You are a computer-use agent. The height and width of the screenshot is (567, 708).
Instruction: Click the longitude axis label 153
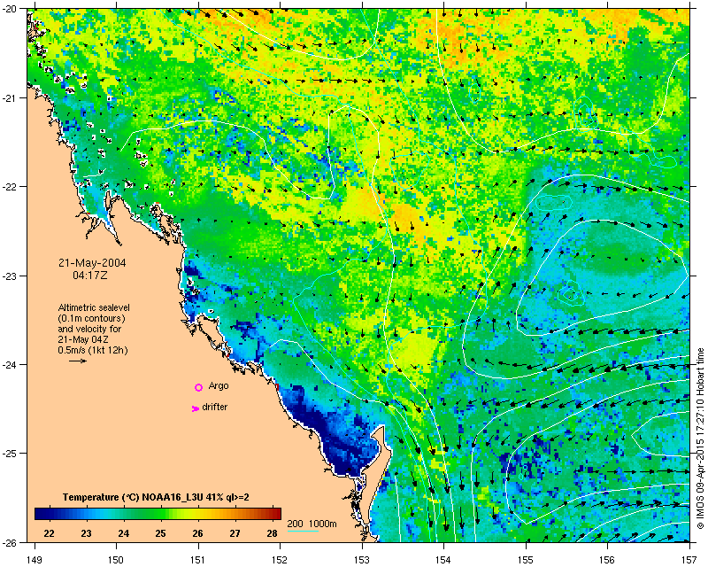[363, 560]
